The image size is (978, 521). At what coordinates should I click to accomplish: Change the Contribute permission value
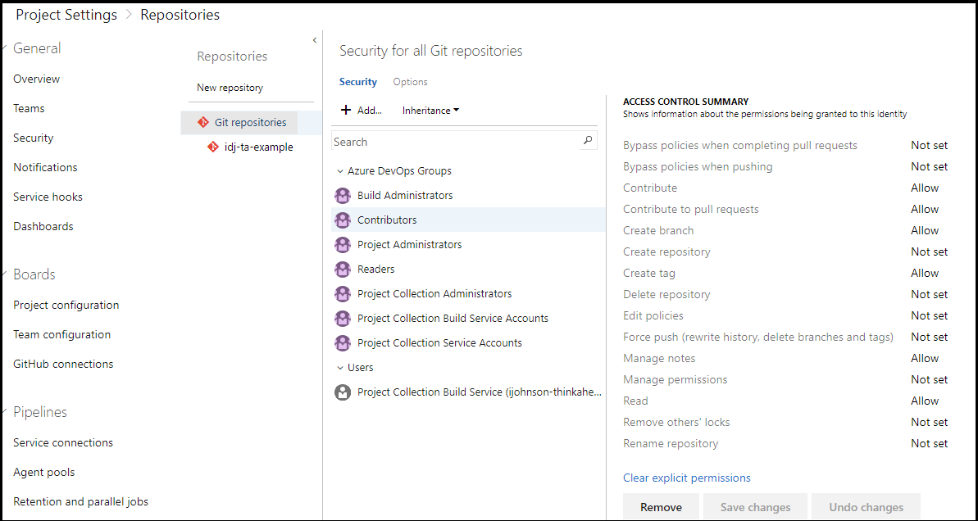click(925, 188)
